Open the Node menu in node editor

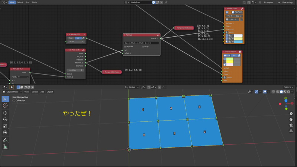tap(35, 3)
